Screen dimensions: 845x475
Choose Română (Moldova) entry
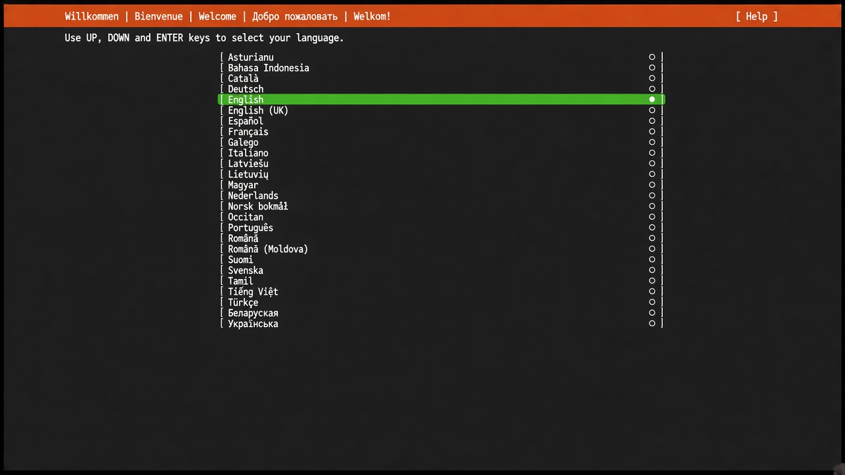(x=441, y=249)
